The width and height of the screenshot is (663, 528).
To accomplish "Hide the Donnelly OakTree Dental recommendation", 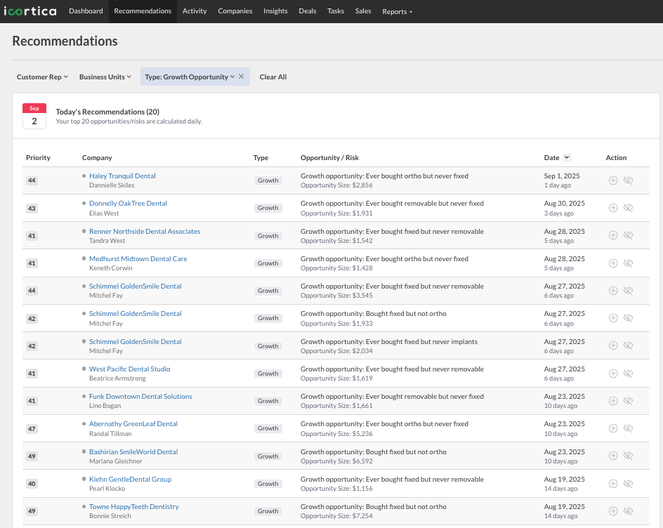I will [x=628, y=208].
